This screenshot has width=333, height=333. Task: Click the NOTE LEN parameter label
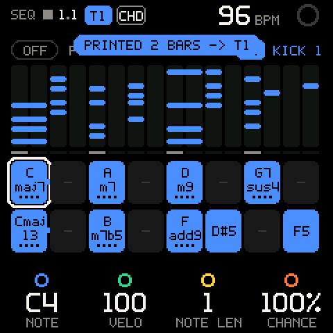[209, 323]
